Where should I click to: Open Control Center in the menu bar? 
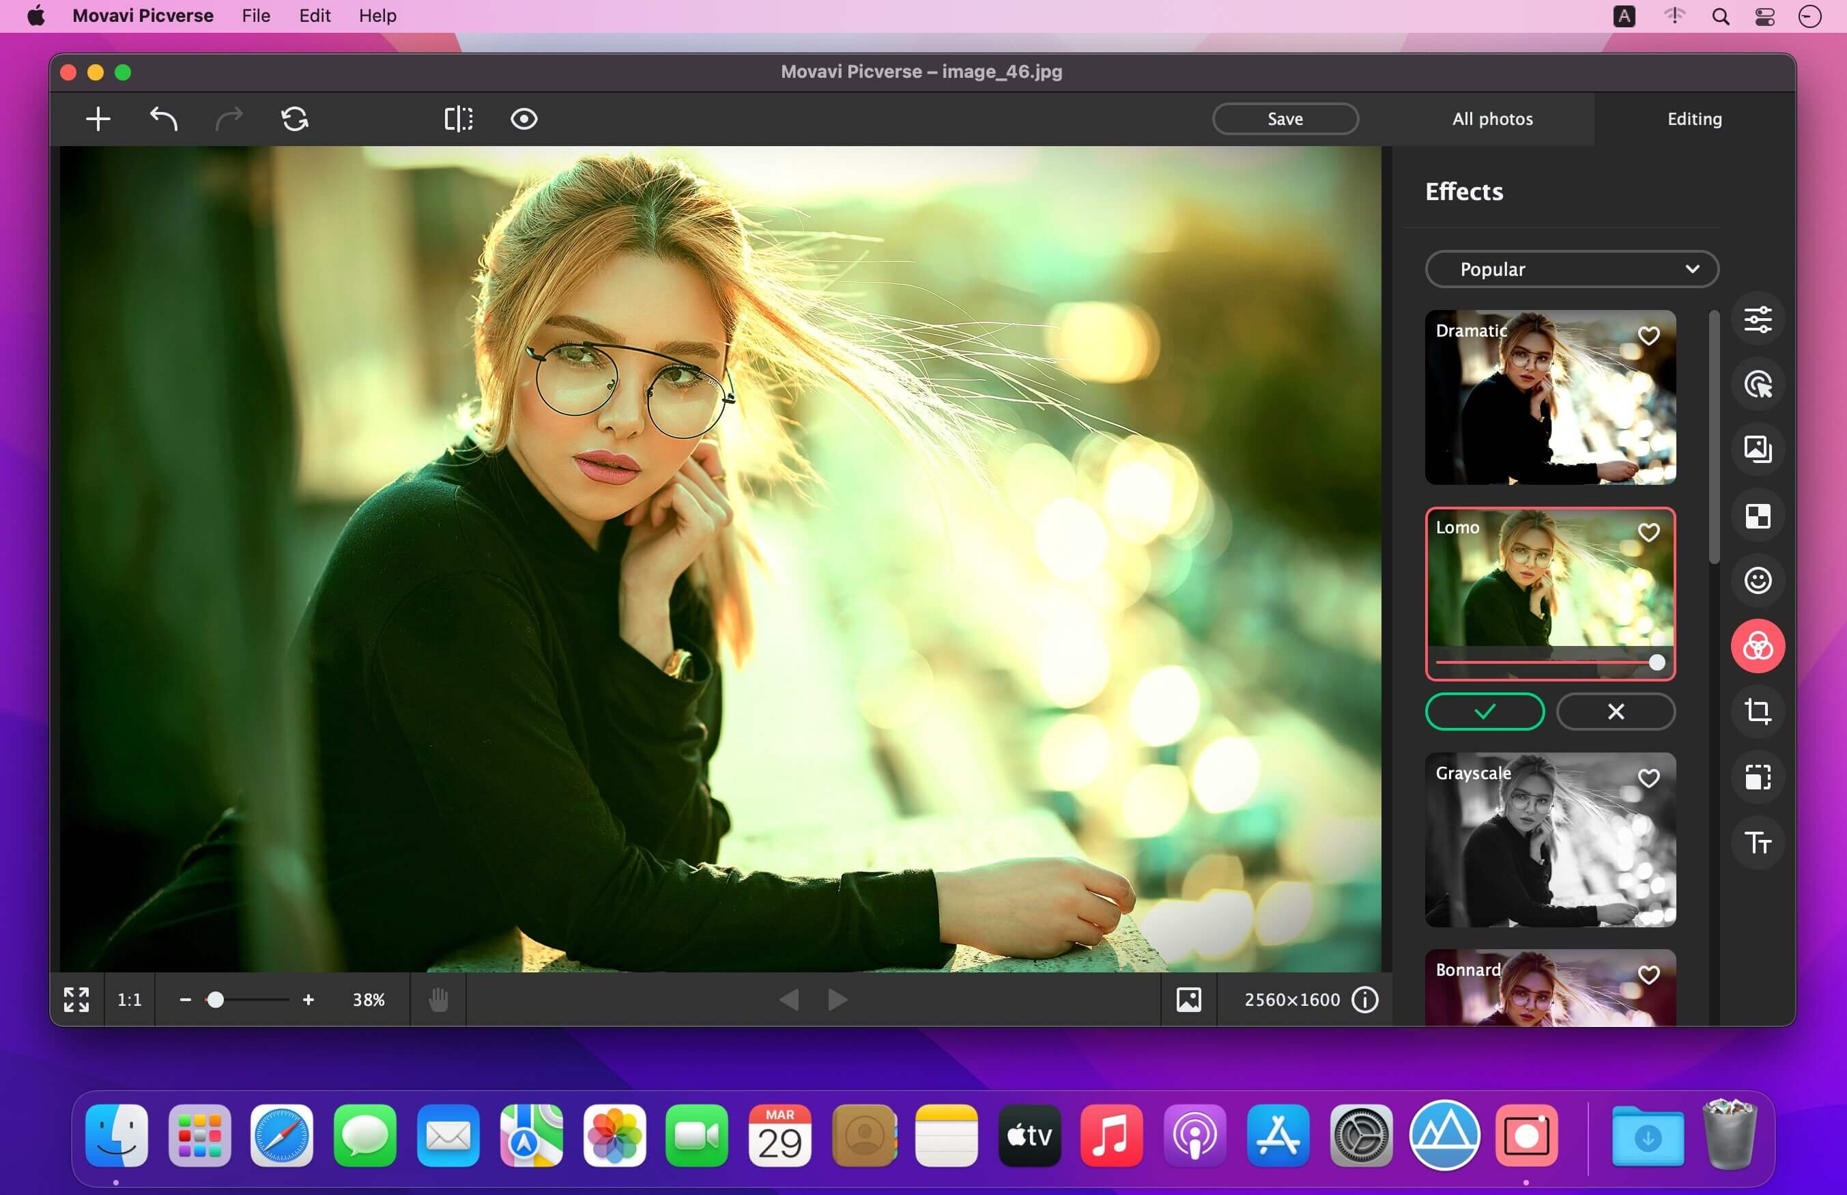click(1765, 16)
